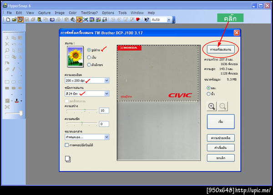Click the toolbox slider at bottom of left panel
The width and height of the screenshot is (273, 195).
click(x=21, y=113)
